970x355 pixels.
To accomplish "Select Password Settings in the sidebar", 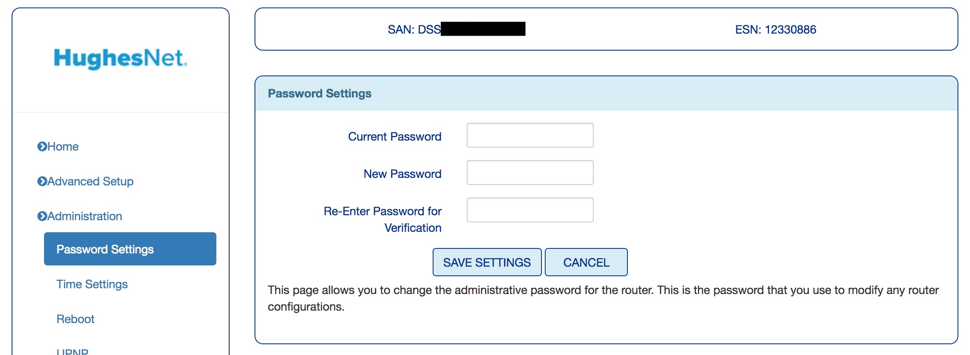I will coord(130,249).
